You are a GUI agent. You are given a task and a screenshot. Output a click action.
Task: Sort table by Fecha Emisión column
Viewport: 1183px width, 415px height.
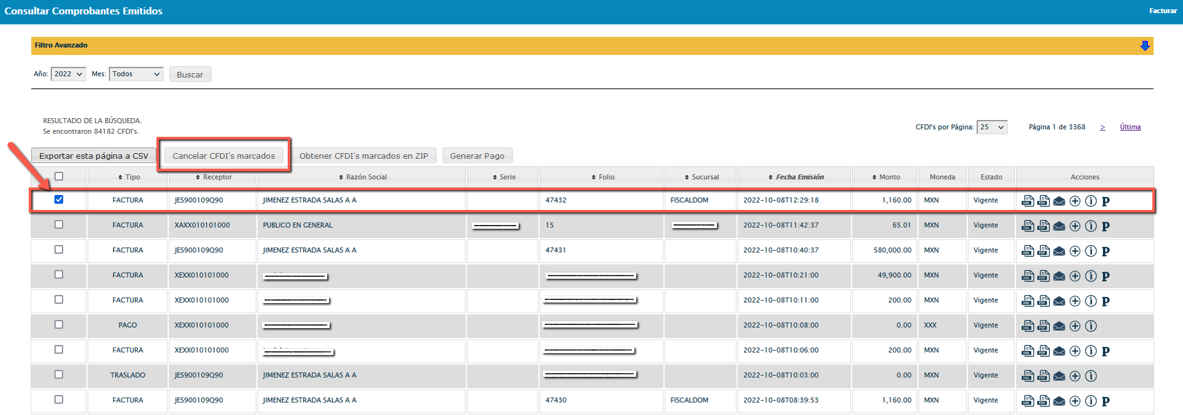click(x=799, y=177)
